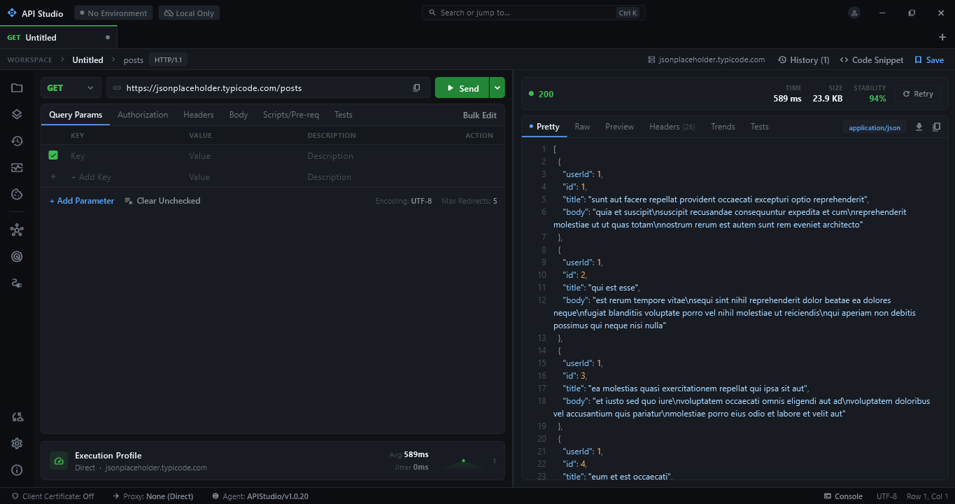The image size is (955, 504).
Task: Retry the request
Action: point(918,94)
